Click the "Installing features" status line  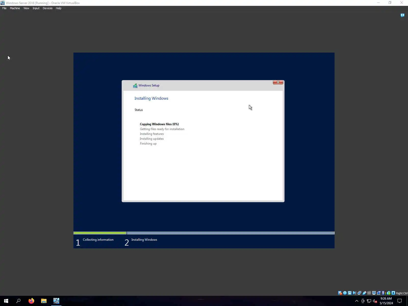click(x=152, y=134)
